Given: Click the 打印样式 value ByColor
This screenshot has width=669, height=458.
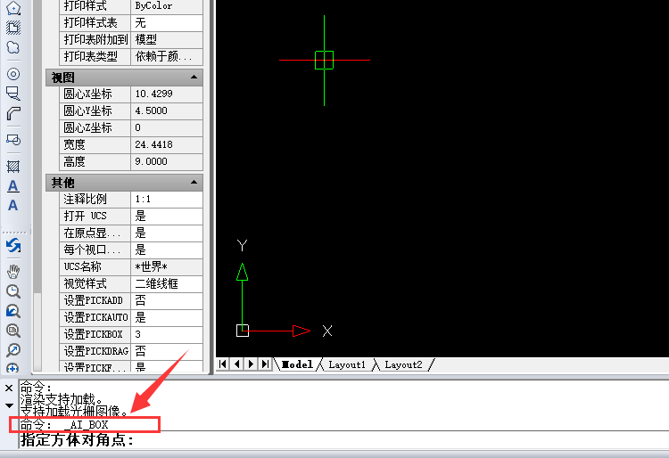Looking at the screenshot, I should click(x=167, y=6).
